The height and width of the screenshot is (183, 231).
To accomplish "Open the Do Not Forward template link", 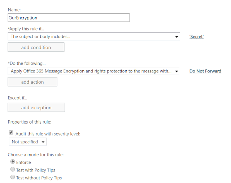I will 205,71.
